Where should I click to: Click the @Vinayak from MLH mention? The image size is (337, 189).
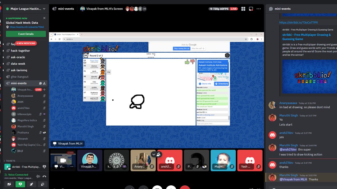(293, 179)
